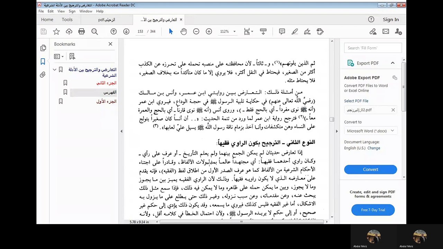The image size is (443, 249).
Task: Zoom out with the minus icon
Action: click(196, 31)
